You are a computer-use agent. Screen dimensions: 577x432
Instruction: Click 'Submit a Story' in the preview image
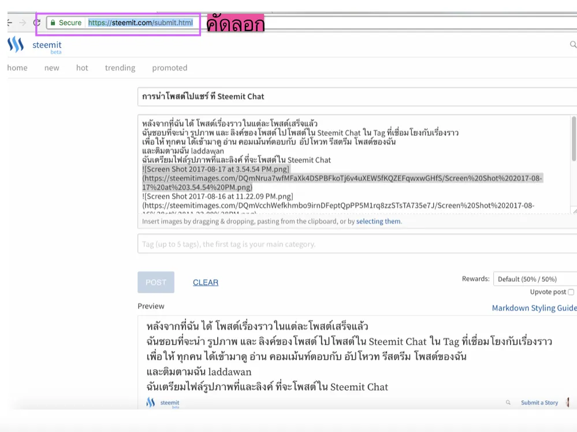539,403
